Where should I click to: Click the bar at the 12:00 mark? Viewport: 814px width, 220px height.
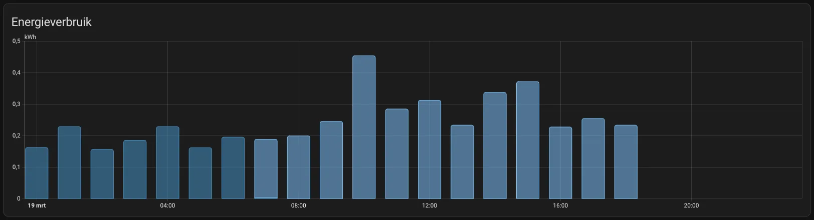tap(430, 149)
